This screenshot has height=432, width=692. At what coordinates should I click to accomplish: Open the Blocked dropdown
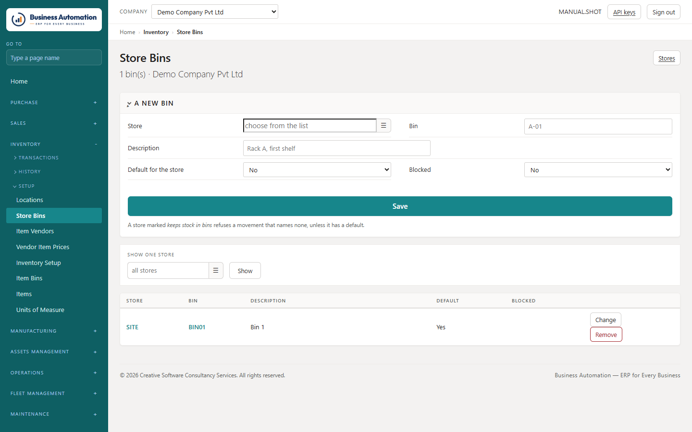coord(598,170)
